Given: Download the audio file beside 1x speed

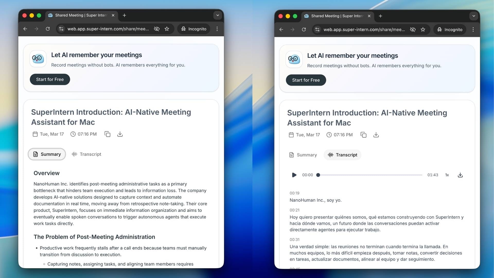Looking at the screenshot, I should [x=460, y=175].
